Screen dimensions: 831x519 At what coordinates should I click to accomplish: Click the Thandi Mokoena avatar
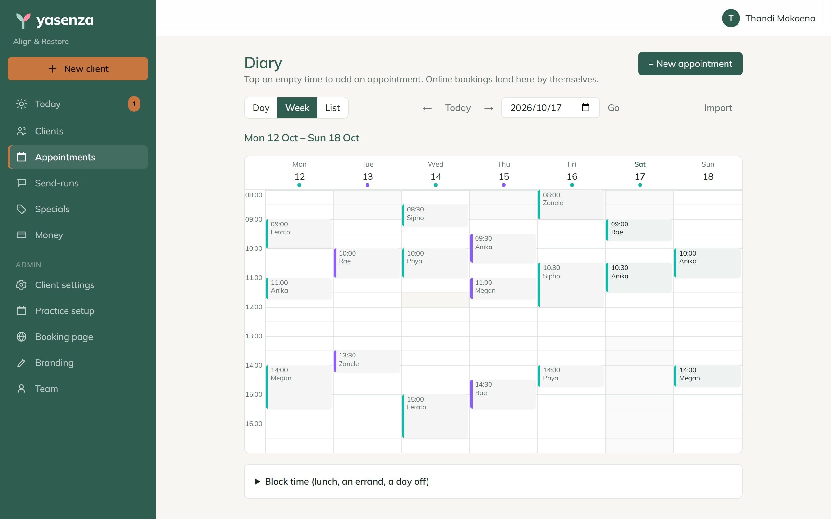click(x=731, y=18)
